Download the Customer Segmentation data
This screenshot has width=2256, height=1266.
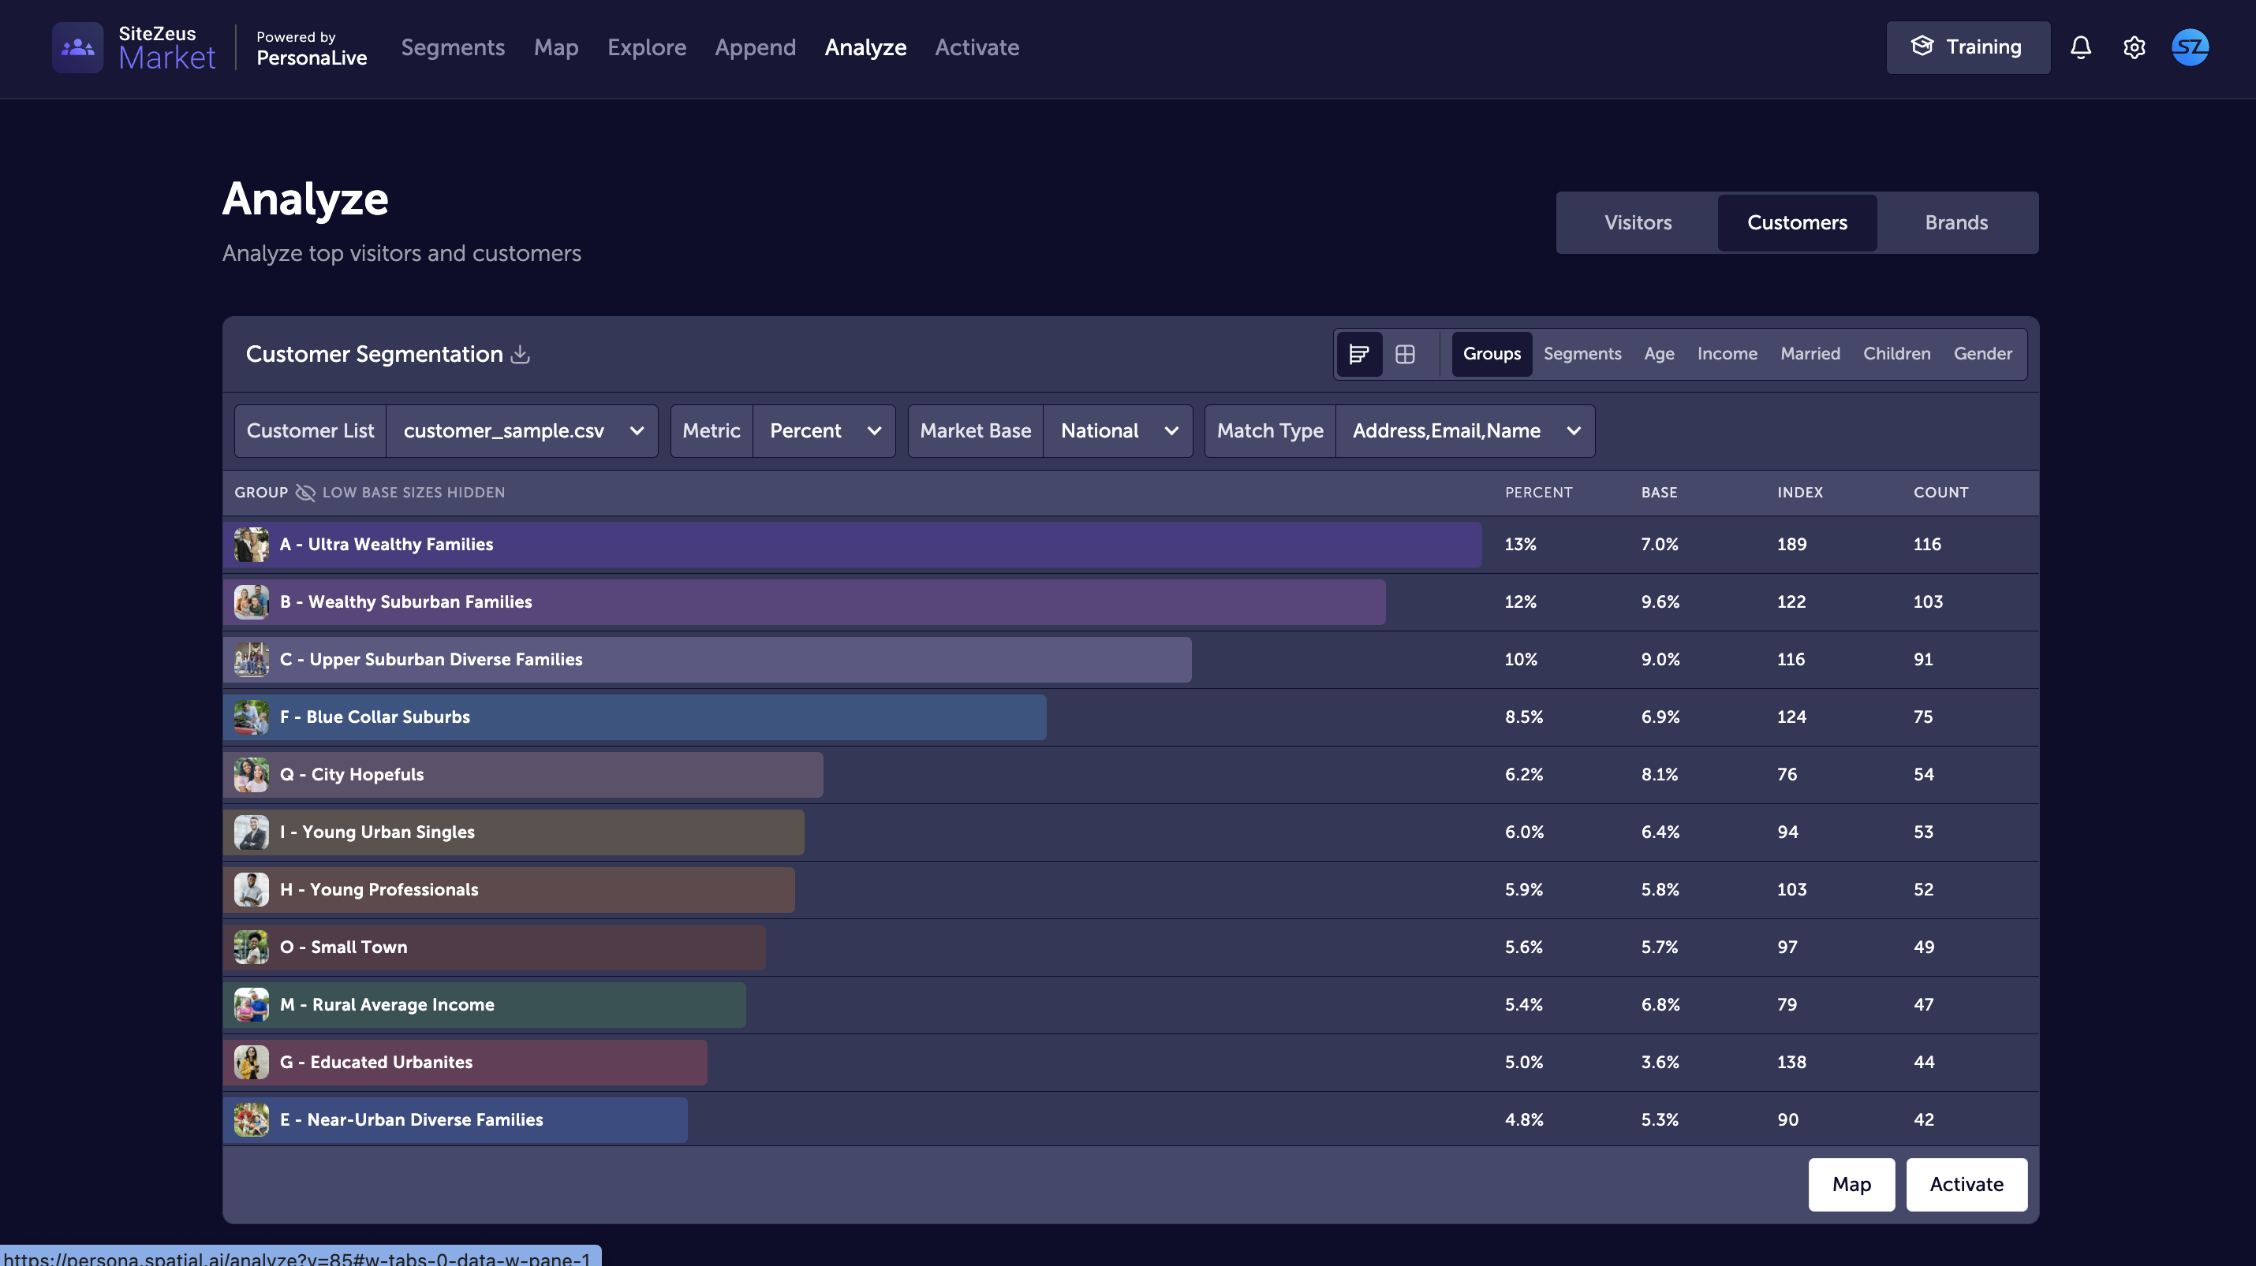[x=520, y=353]
